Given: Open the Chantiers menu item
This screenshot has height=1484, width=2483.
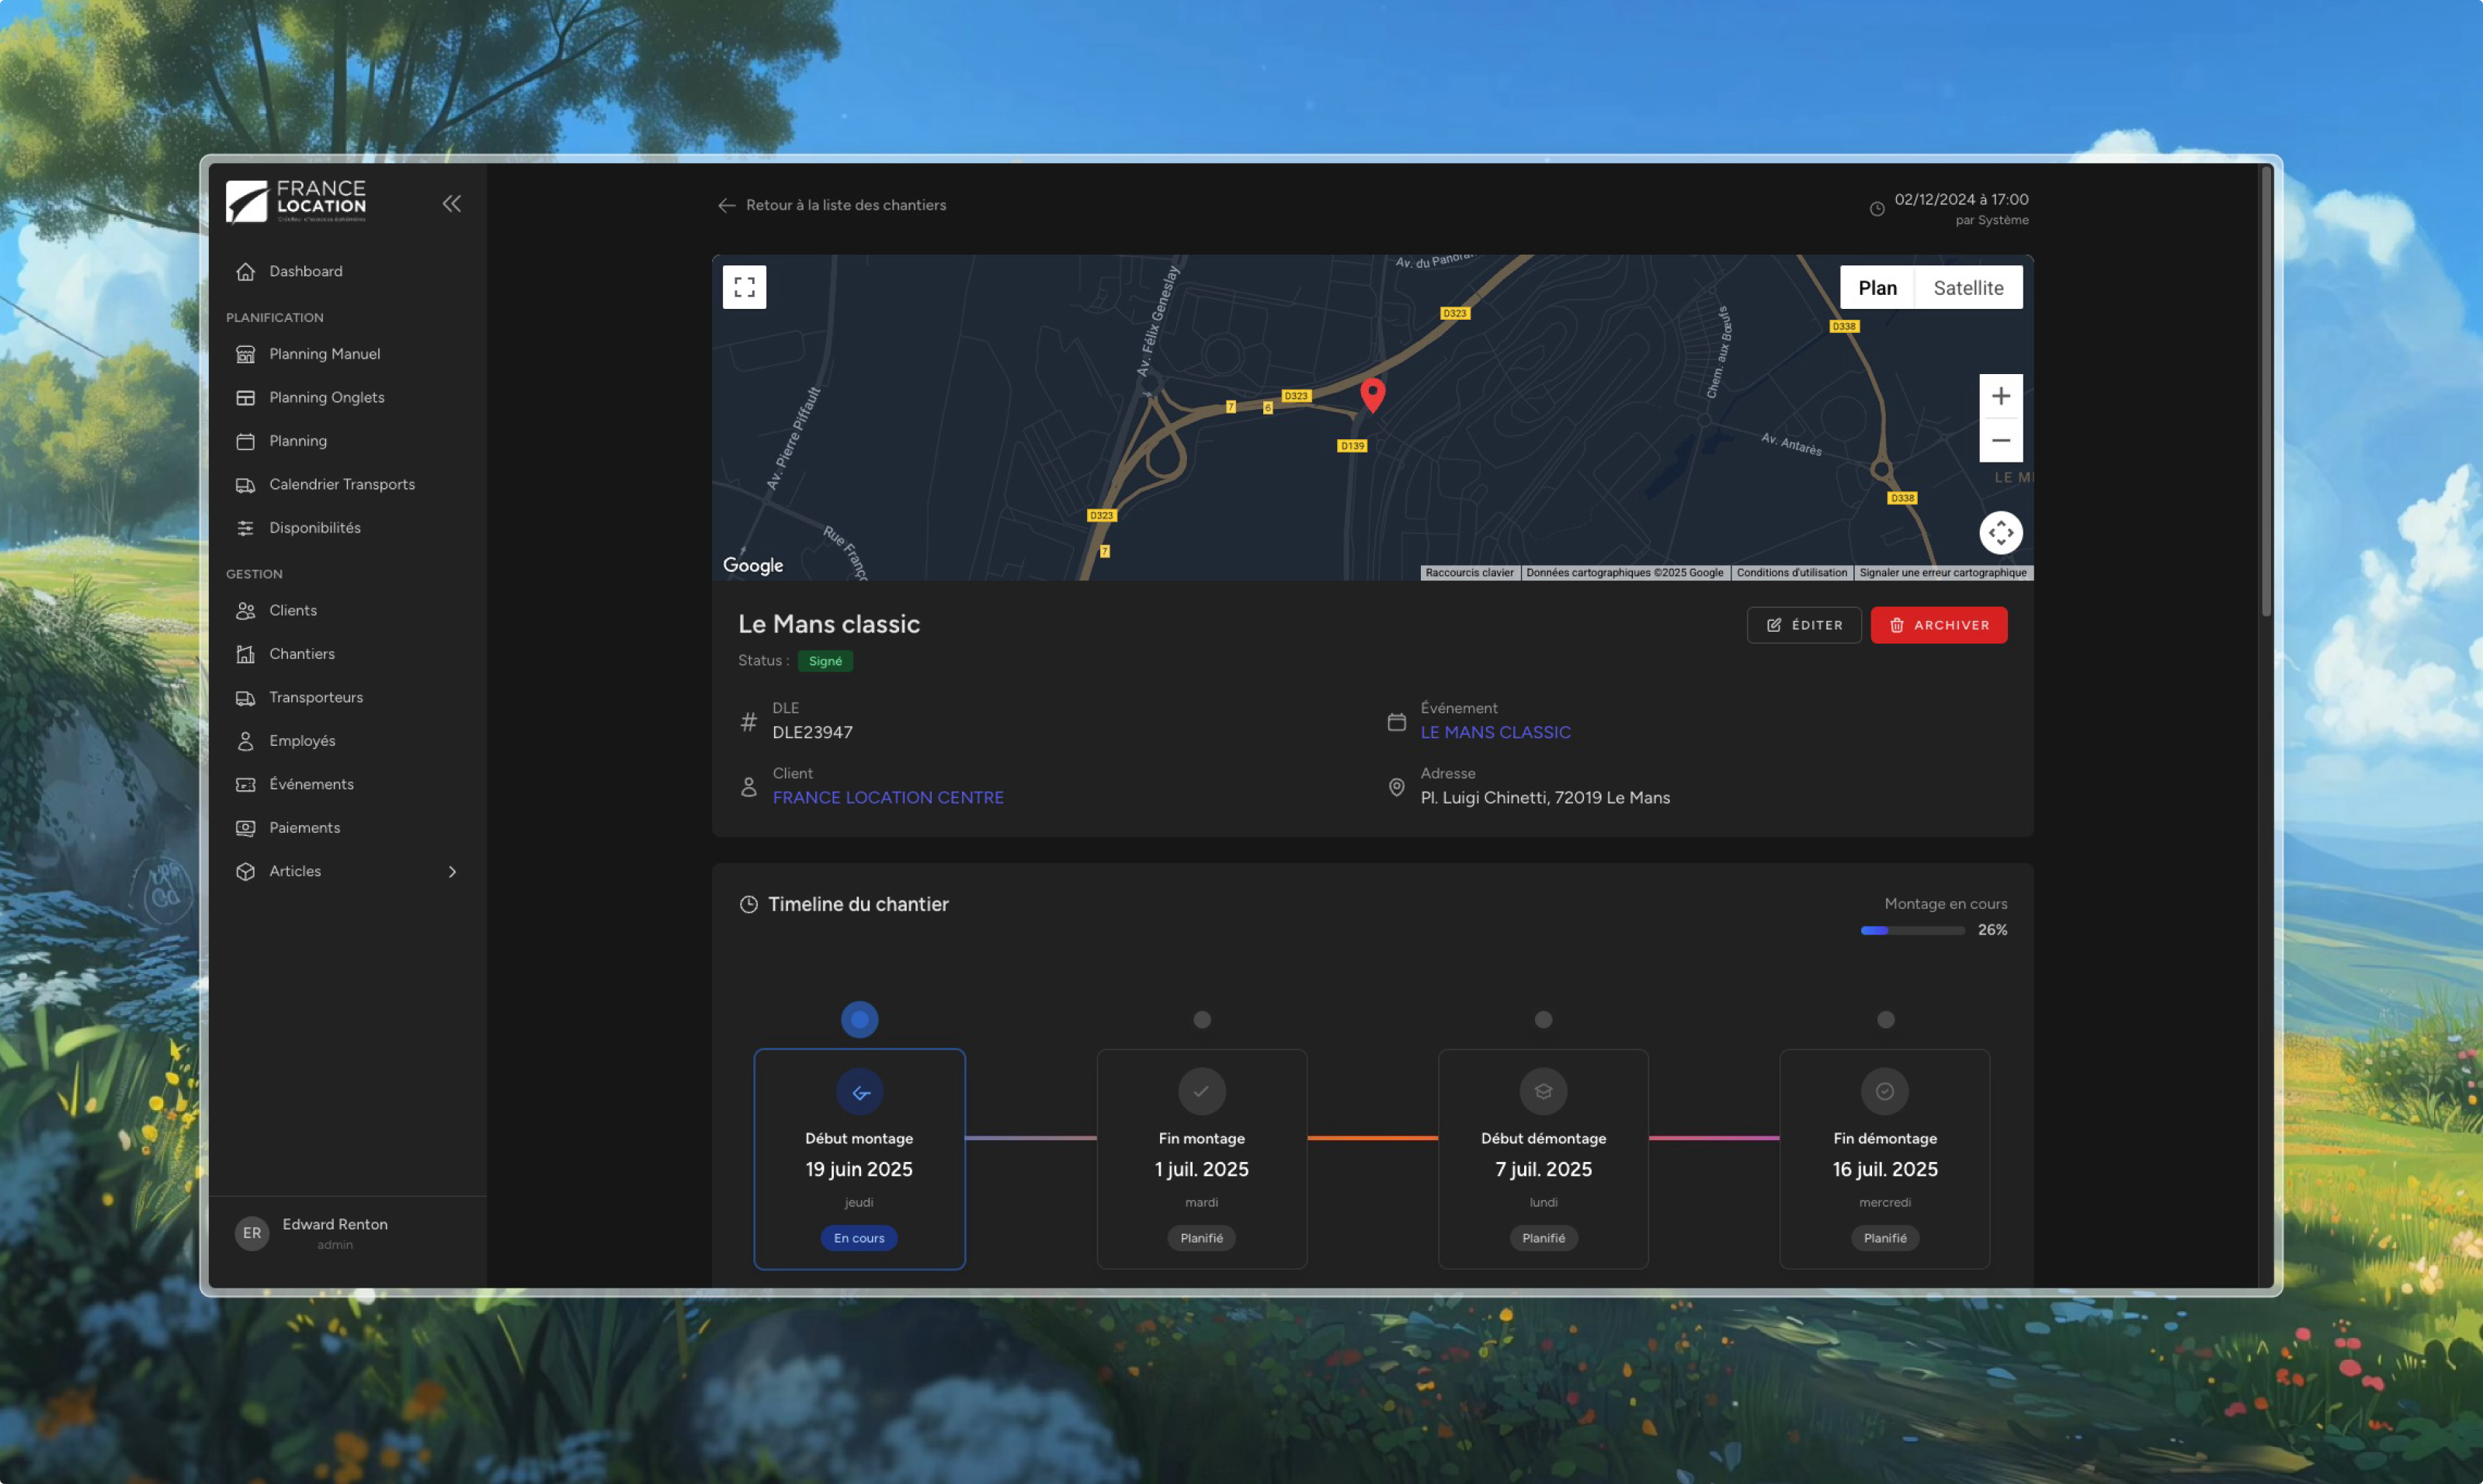Looking at the screenshot, I should click(x=301, y=654).
